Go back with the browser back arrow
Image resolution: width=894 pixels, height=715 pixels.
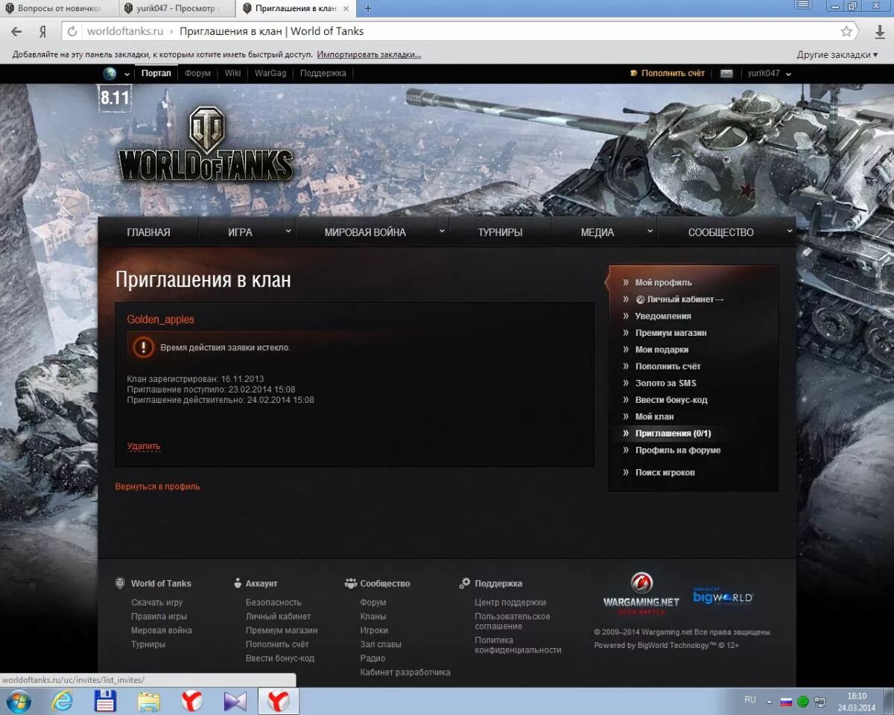(x=16, y=32)
